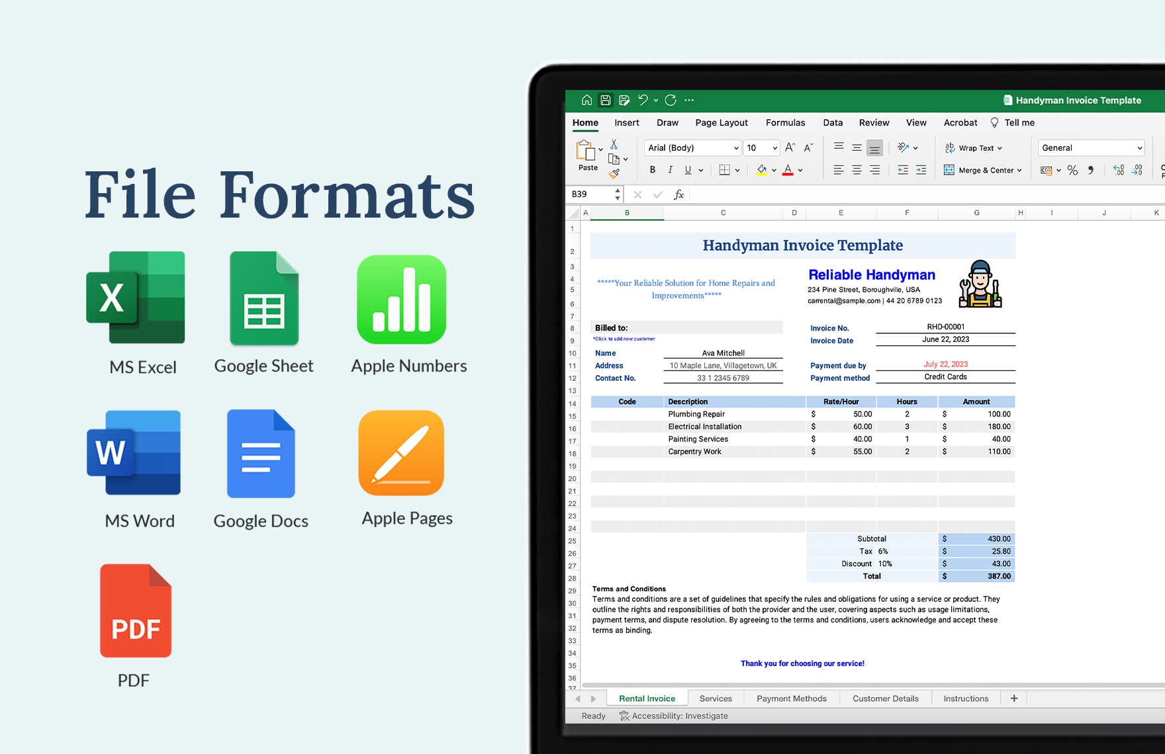
Task: Open the Instructions sheet tab
Action: tap(966, 698)
